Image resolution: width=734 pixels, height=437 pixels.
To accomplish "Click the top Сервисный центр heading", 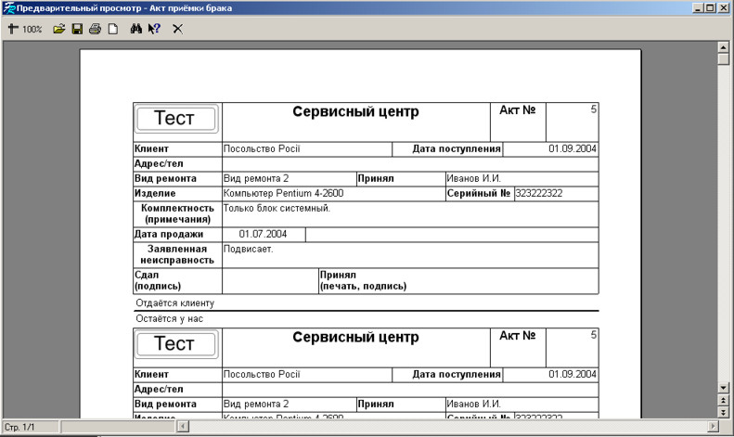I will click(x=355, y=112).
